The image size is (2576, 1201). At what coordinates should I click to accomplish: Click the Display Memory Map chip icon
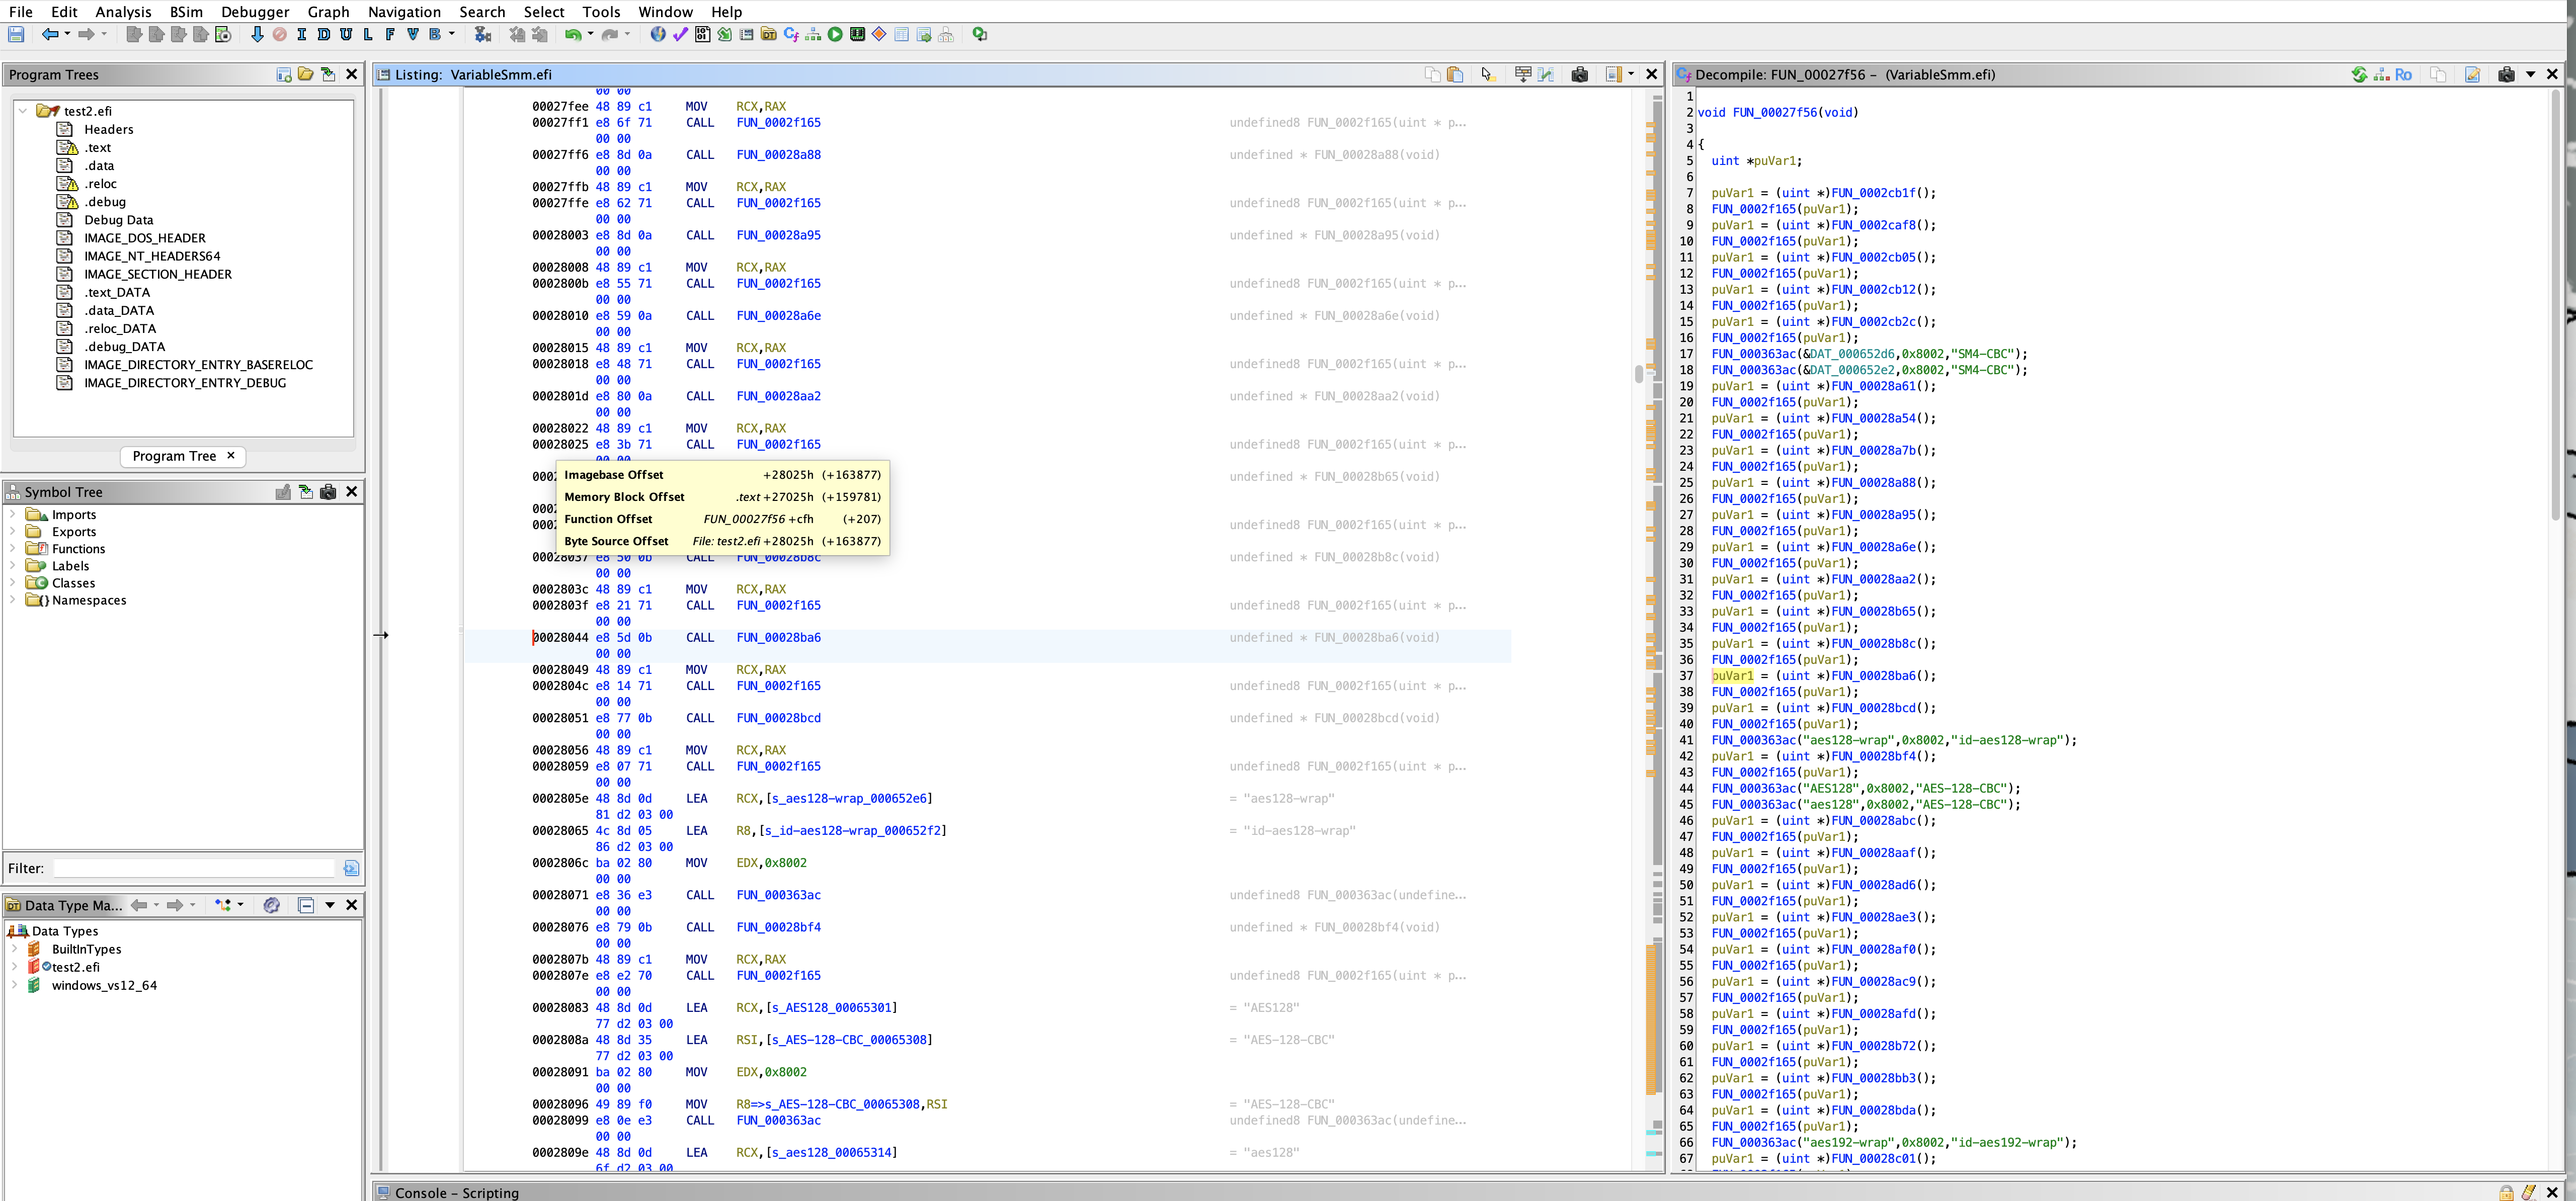(857, 35)
